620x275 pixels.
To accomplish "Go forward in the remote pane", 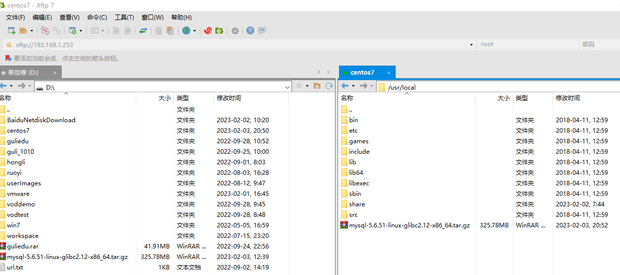I will point(364,86).
